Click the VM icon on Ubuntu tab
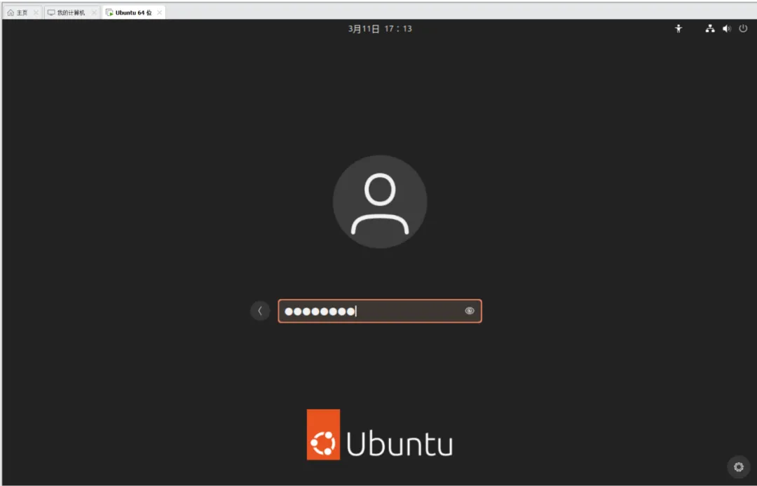This screenshot has width=757, height=486. tap(109, 13)
